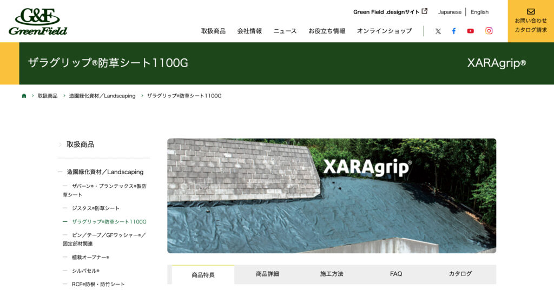Viewport: 554px width, 290px height.
Task: Switch language to English
Action: (479, 12)
